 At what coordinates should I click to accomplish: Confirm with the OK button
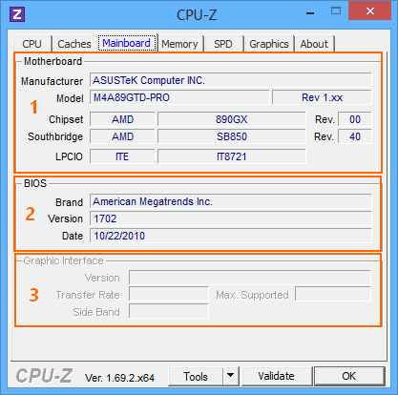(x=349, y=376)
